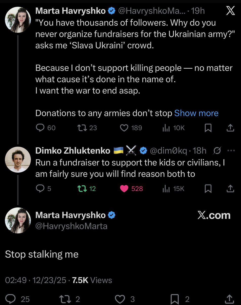Unlike Dimko's reply with 528 likes

tap(124, 188)
